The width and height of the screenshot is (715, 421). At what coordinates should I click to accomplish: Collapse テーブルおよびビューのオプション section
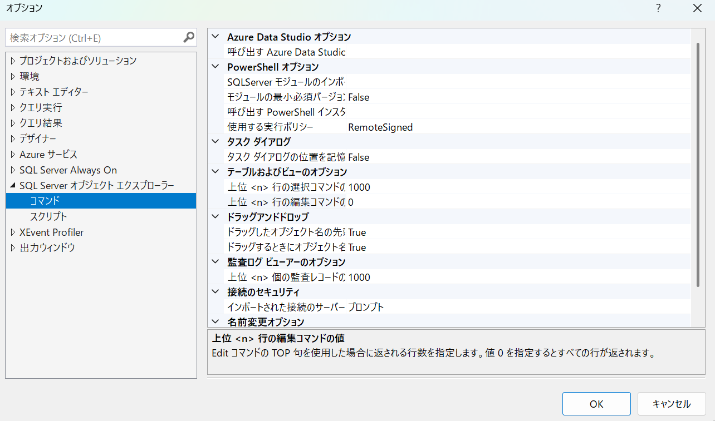[216, 172]
